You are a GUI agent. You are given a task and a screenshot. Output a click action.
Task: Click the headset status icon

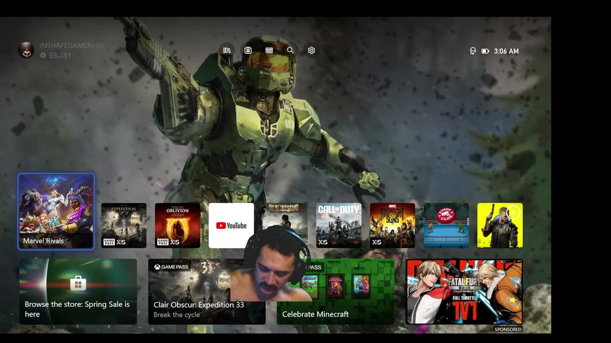473,51
